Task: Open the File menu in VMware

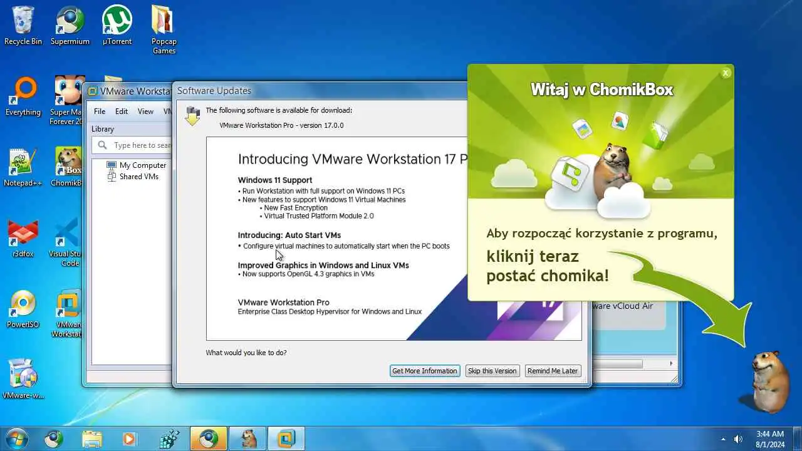Action: [x=100, y=111]
